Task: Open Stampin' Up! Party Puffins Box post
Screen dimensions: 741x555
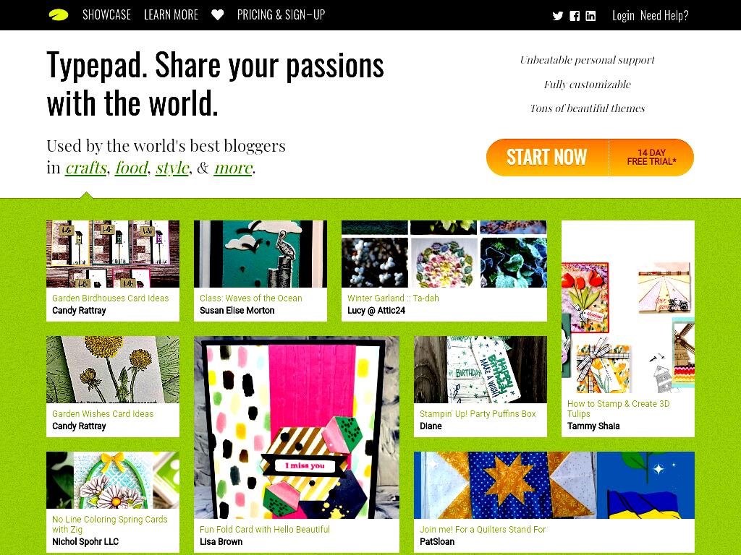Action: [478, 414]
